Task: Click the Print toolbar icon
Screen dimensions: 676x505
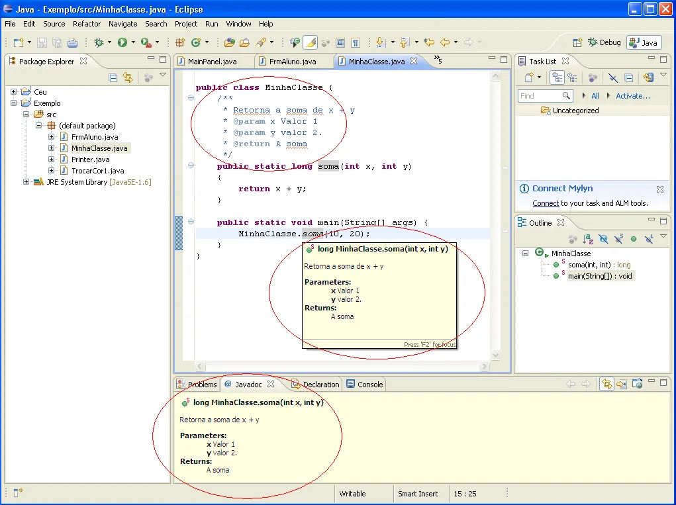Action: (x=72, y=42)
